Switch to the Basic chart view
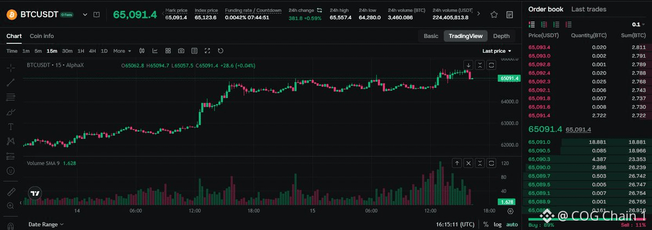Screen dimensions: 652x230 pyautogui.click(x=431, y=36)
